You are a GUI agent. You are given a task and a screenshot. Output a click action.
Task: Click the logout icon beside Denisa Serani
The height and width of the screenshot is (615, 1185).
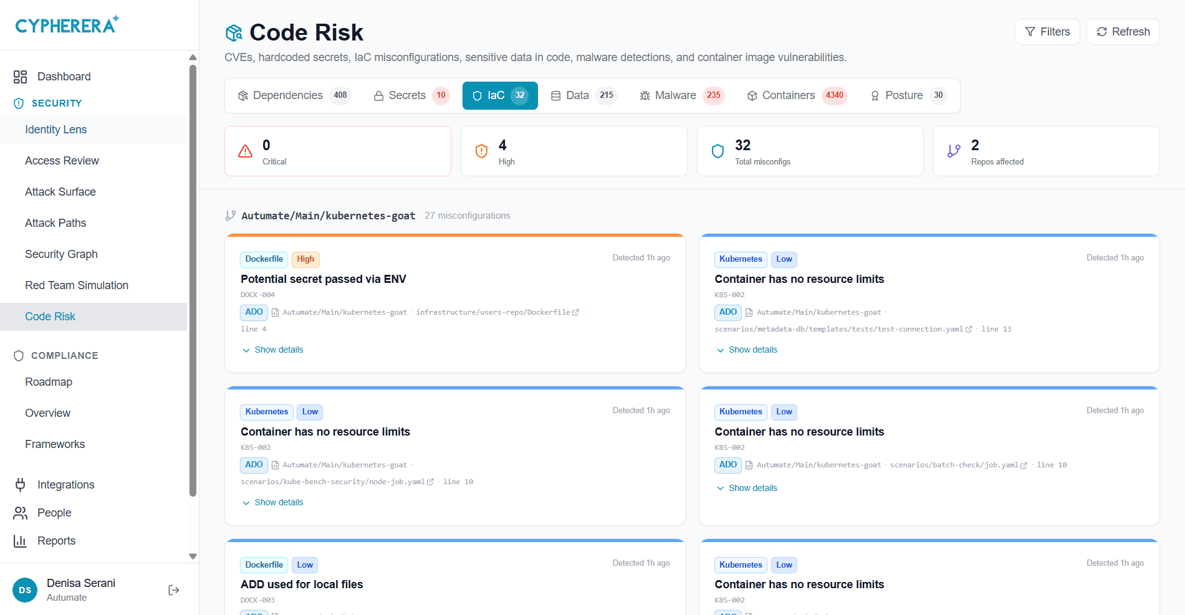pos(174,590)
